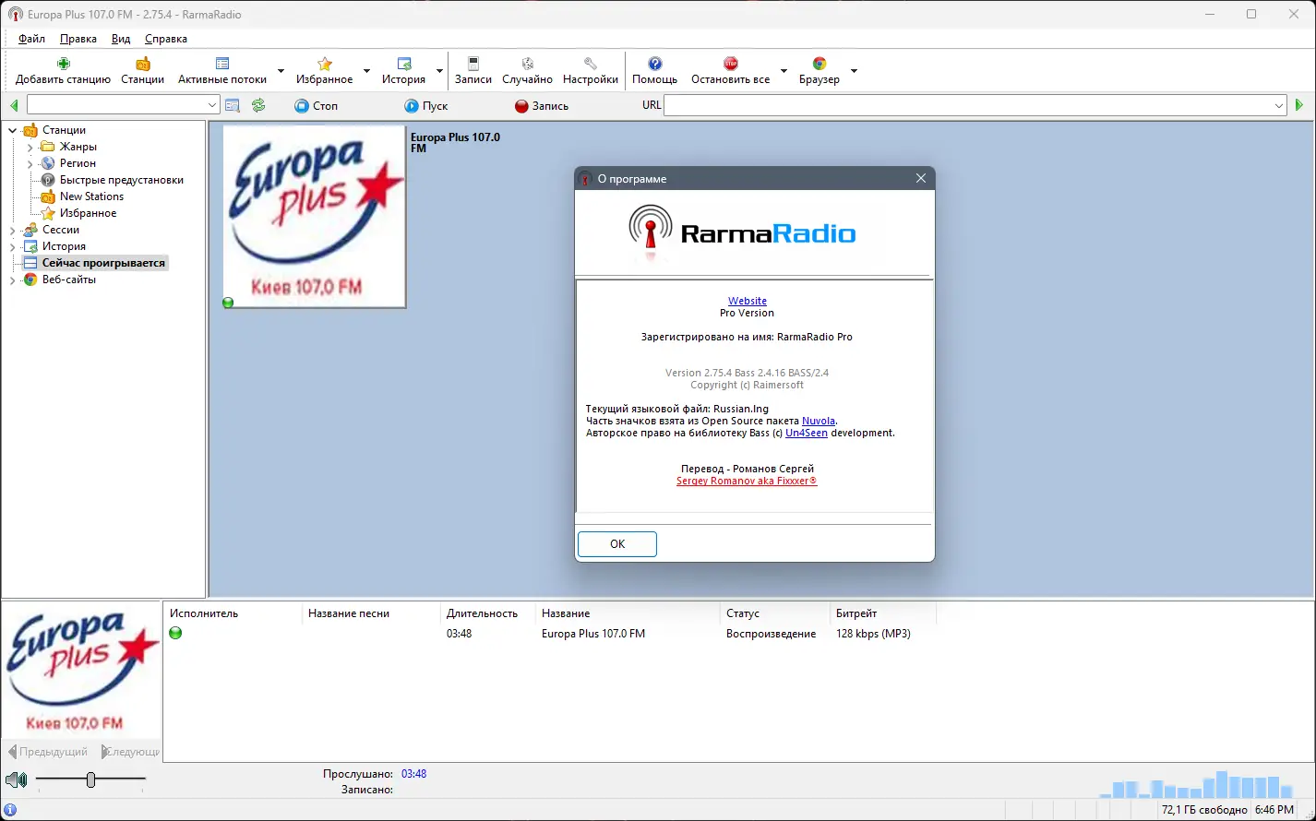The height and width of the screenshot is (821, 1316).
Task: Mute audio using the speaker icon
Action: point(16,780)
